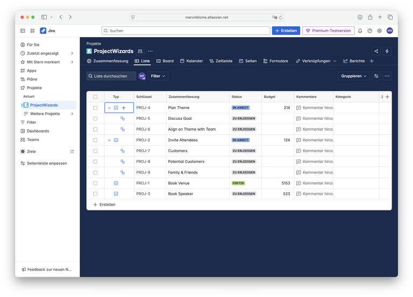Check the PROJ-8 Potential Customers row checkbox
413x297 pixels.
coord(95,162)
